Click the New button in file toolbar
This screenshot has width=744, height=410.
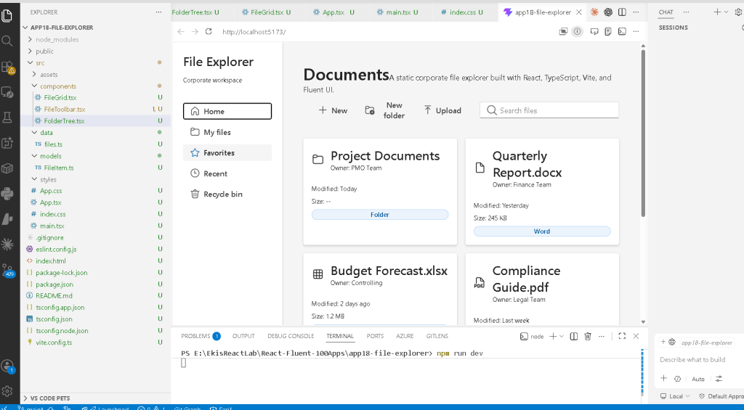coord(333,110)
